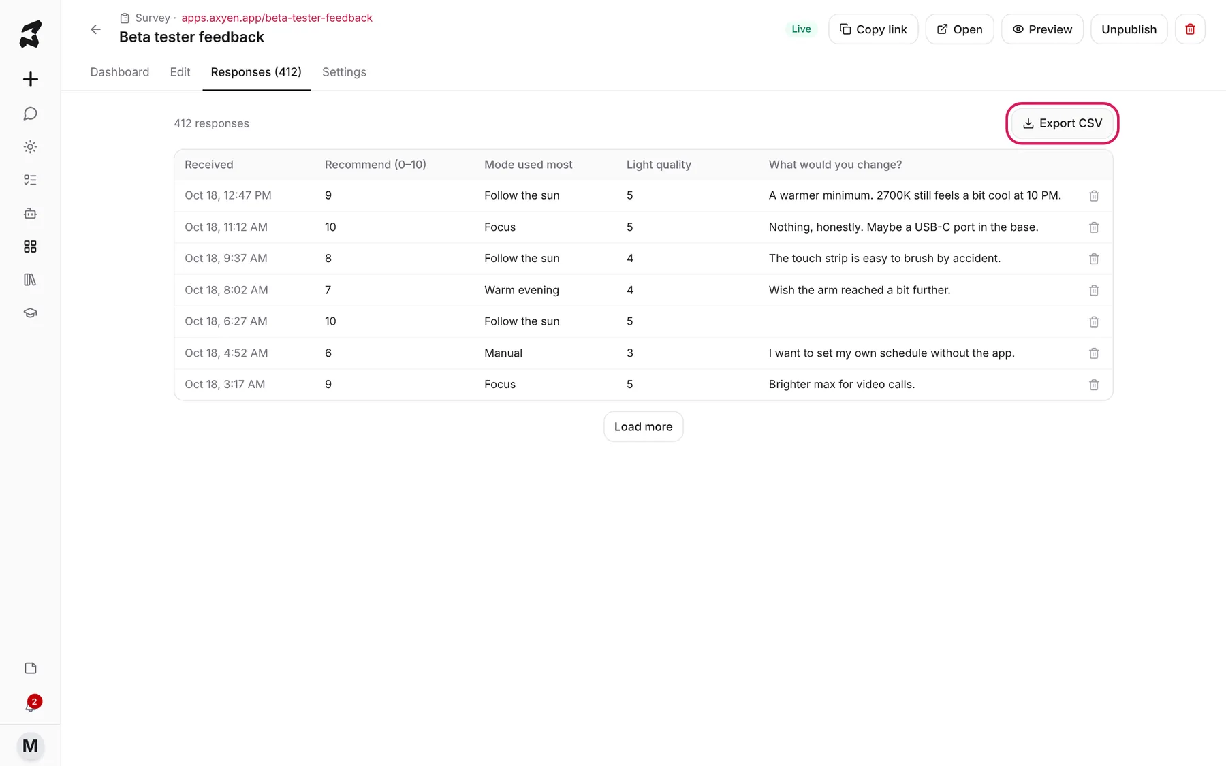Viewport: 1226px width, 766px height.
Task: Open the checklist icon in sidebar
Action: (30, 180)
